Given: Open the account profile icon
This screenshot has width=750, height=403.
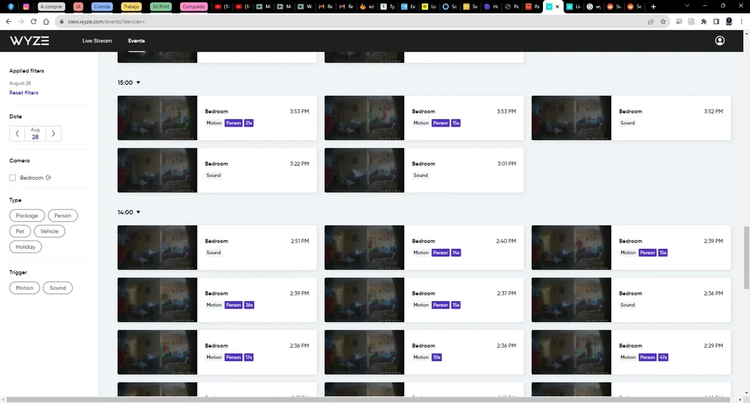Looking at the screenshot, I should (x=720, y=40).
